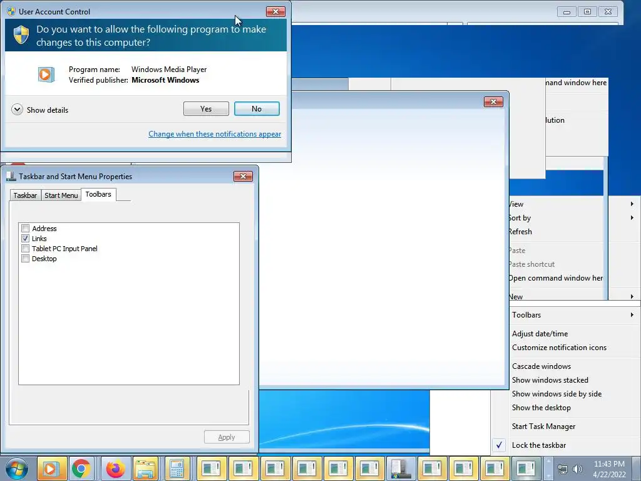Expand Show details in the UAC dialog
The image size is (641, 481).
click(40, 110)
